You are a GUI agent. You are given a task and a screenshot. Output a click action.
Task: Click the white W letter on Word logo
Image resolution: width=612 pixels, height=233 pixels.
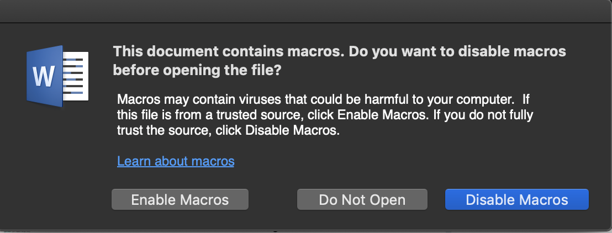click(x=43, y=77)
